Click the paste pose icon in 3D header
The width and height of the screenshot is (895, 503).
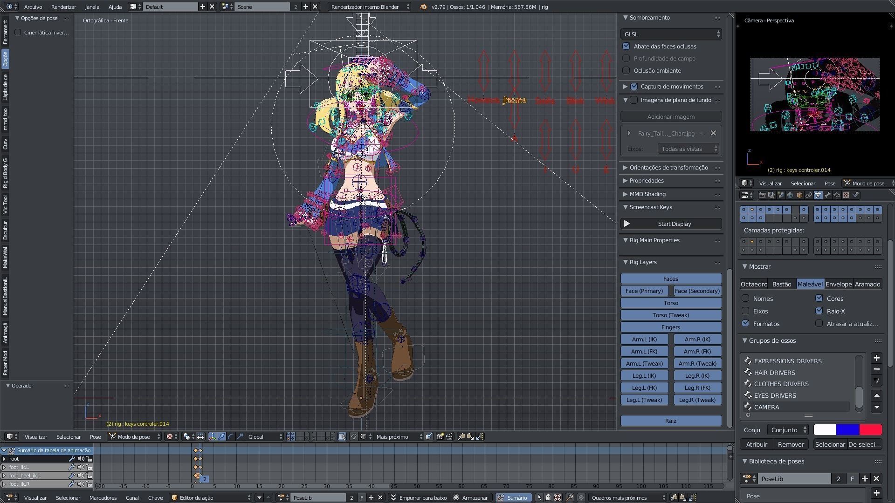click(x=470, y=436)
